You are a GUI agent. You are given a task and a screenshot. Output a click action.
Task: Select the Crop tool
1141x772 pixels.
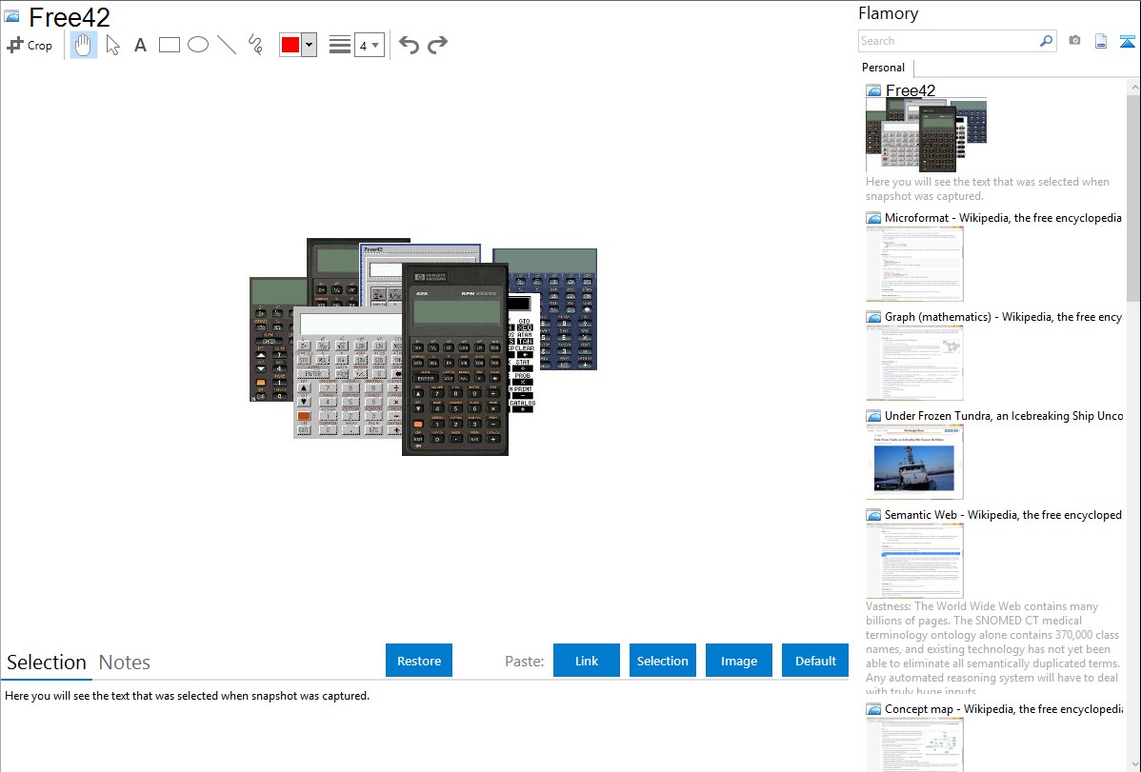click(x=30, y=45)
